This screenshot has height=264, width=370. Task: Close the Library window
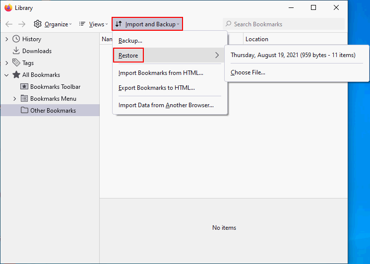click(336, 8)
